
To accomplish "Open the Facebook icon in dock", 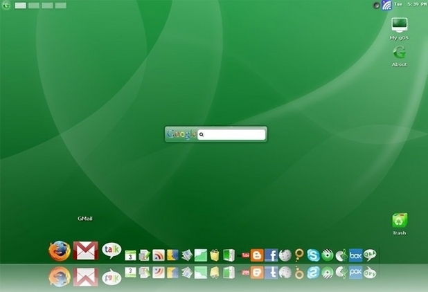I will [271, 255].
